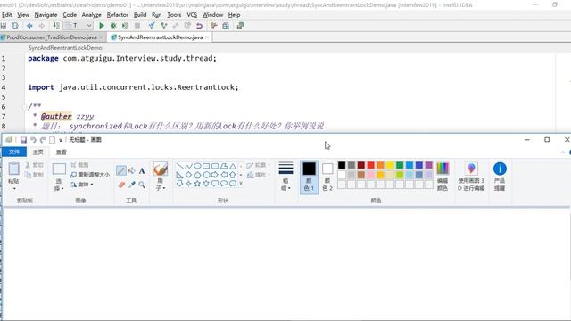Open the Rotate (旋转) dropdown in Paint
The image size is (571, 321).
coord(82,185)
